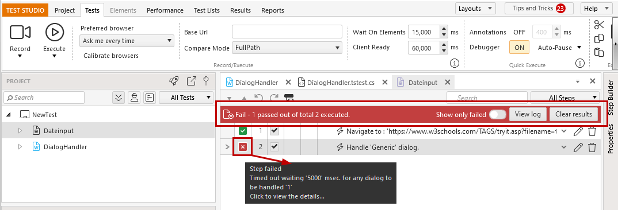Click the pop-out icon in Project panel

pos(191,81)
